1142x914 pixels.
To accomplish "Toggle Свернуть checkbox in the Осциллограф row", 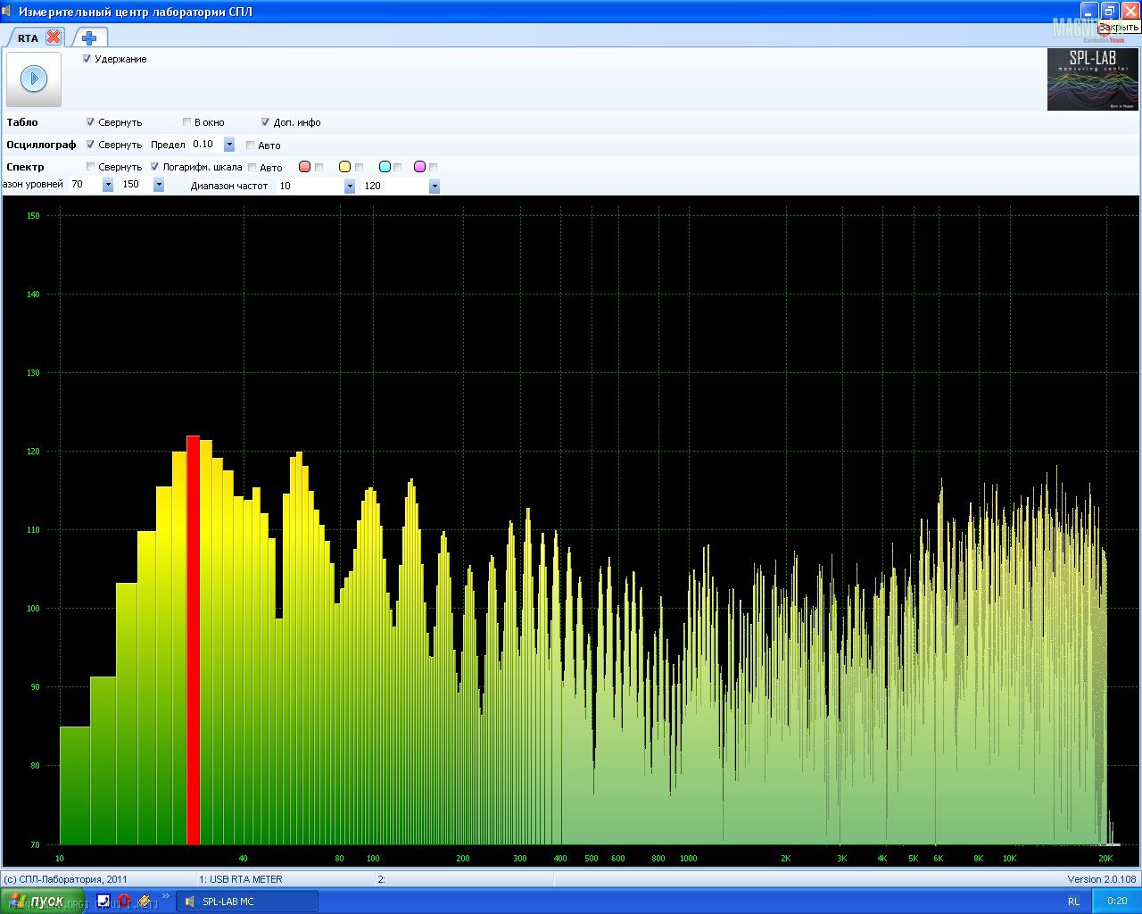I will (91, 145).
